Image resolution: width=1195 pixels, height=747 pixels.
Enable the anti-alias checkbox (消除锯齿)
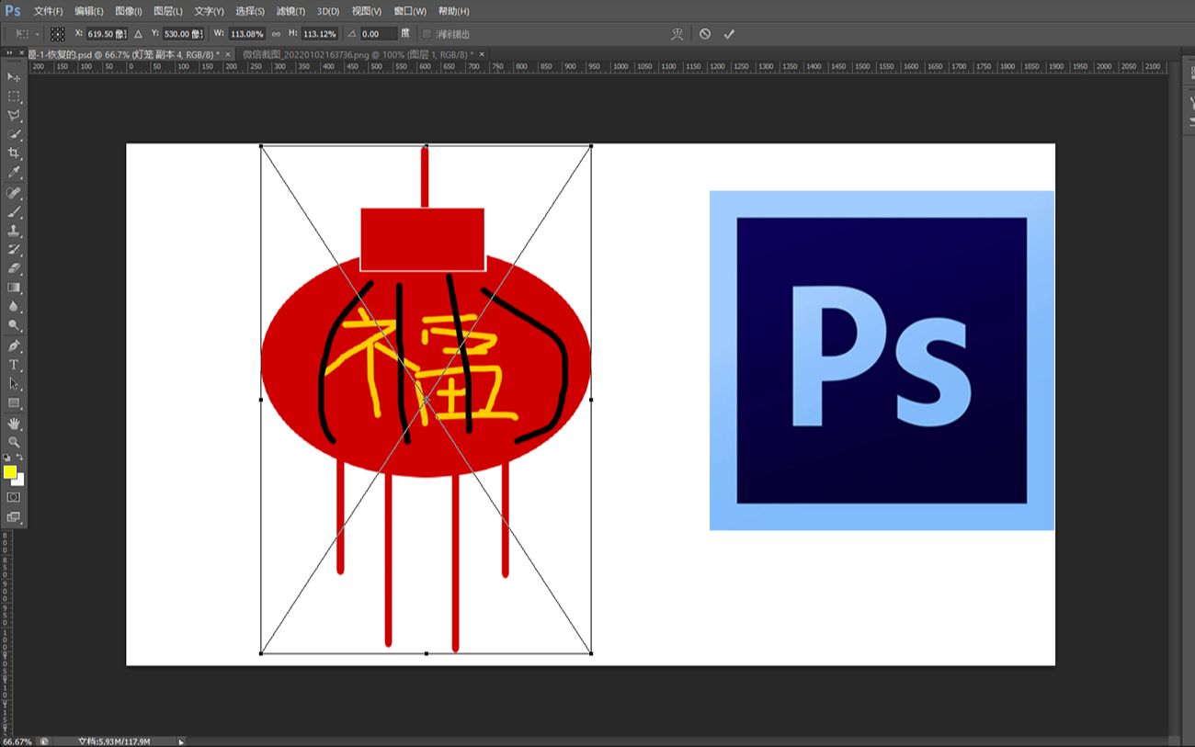(427, 34)
